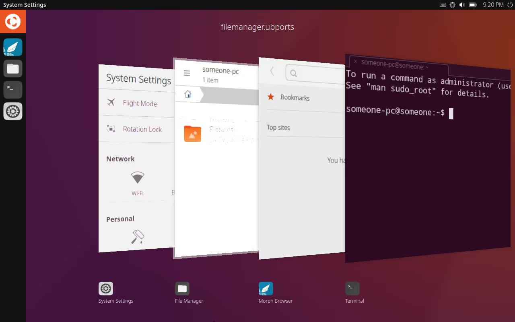Toggle the sound indicator in the top bar
515x322 pixels.
coord(462,5)
